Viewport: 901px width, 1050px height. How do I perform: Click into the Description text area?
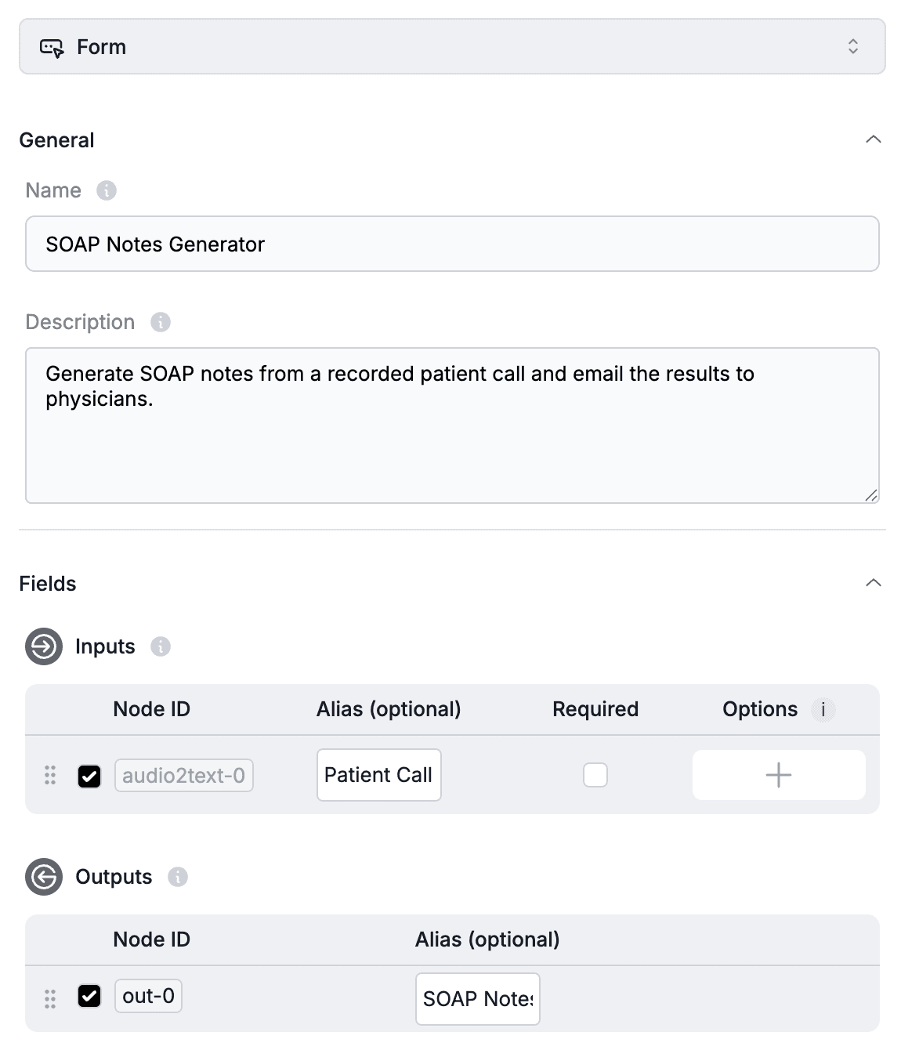pyautogui.click(x=452, y=425)
